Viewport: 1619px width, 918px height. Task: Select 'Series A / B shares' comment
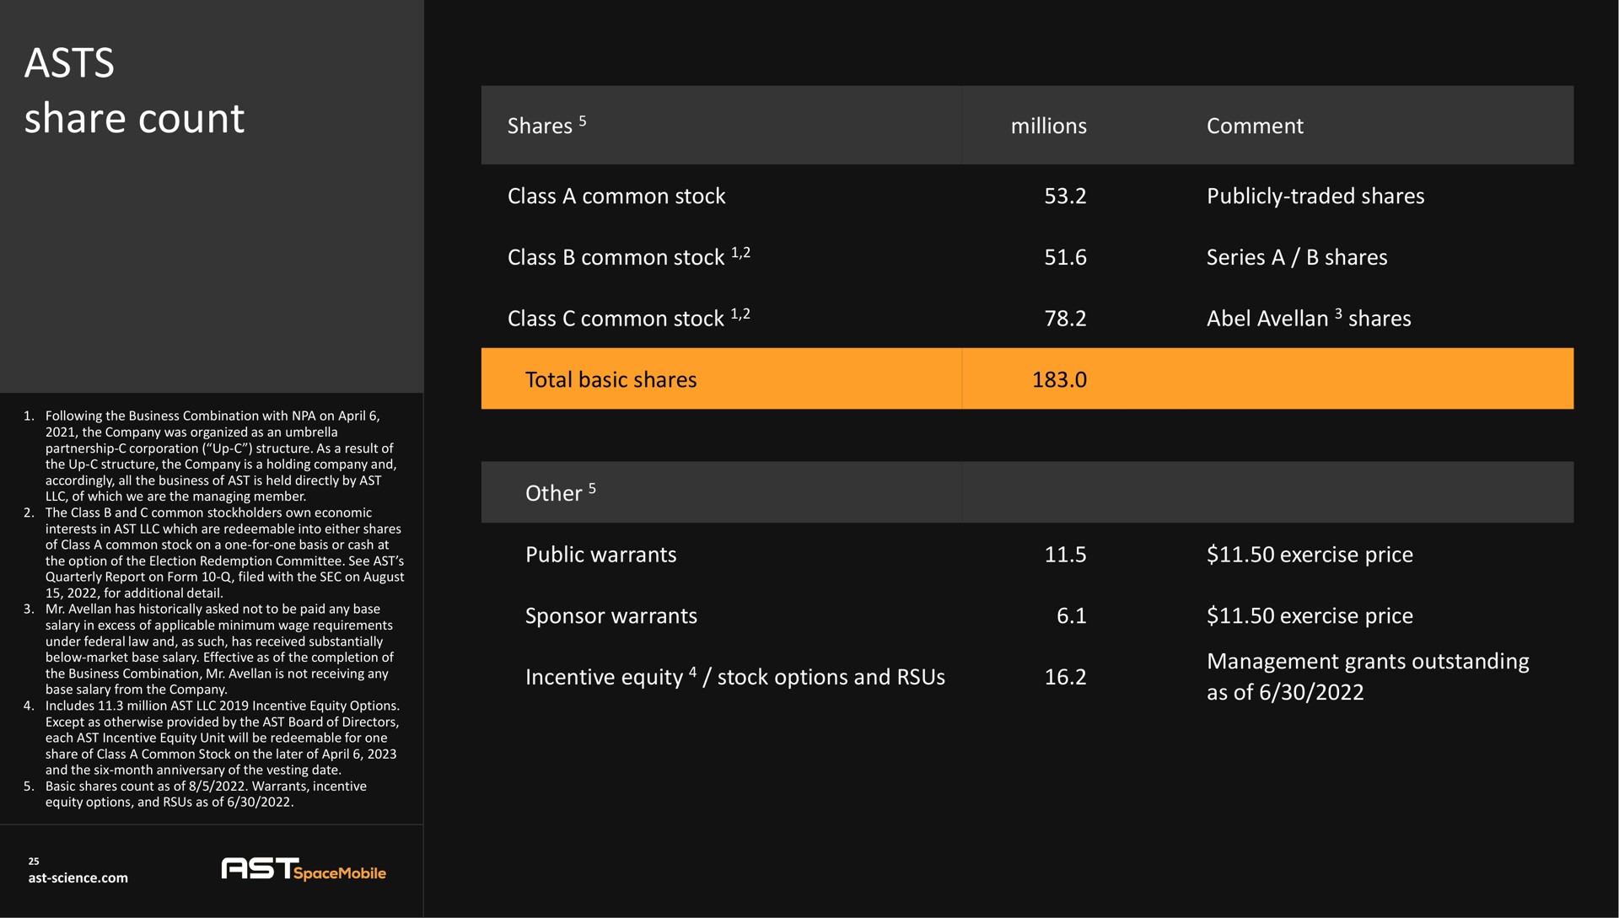pyautogui.click(x=1297, y=257)
